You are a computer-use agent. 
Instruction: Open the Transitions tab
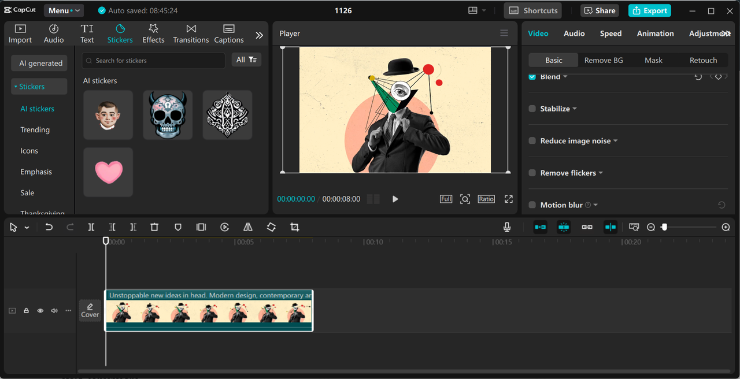[x=191, y=34]
